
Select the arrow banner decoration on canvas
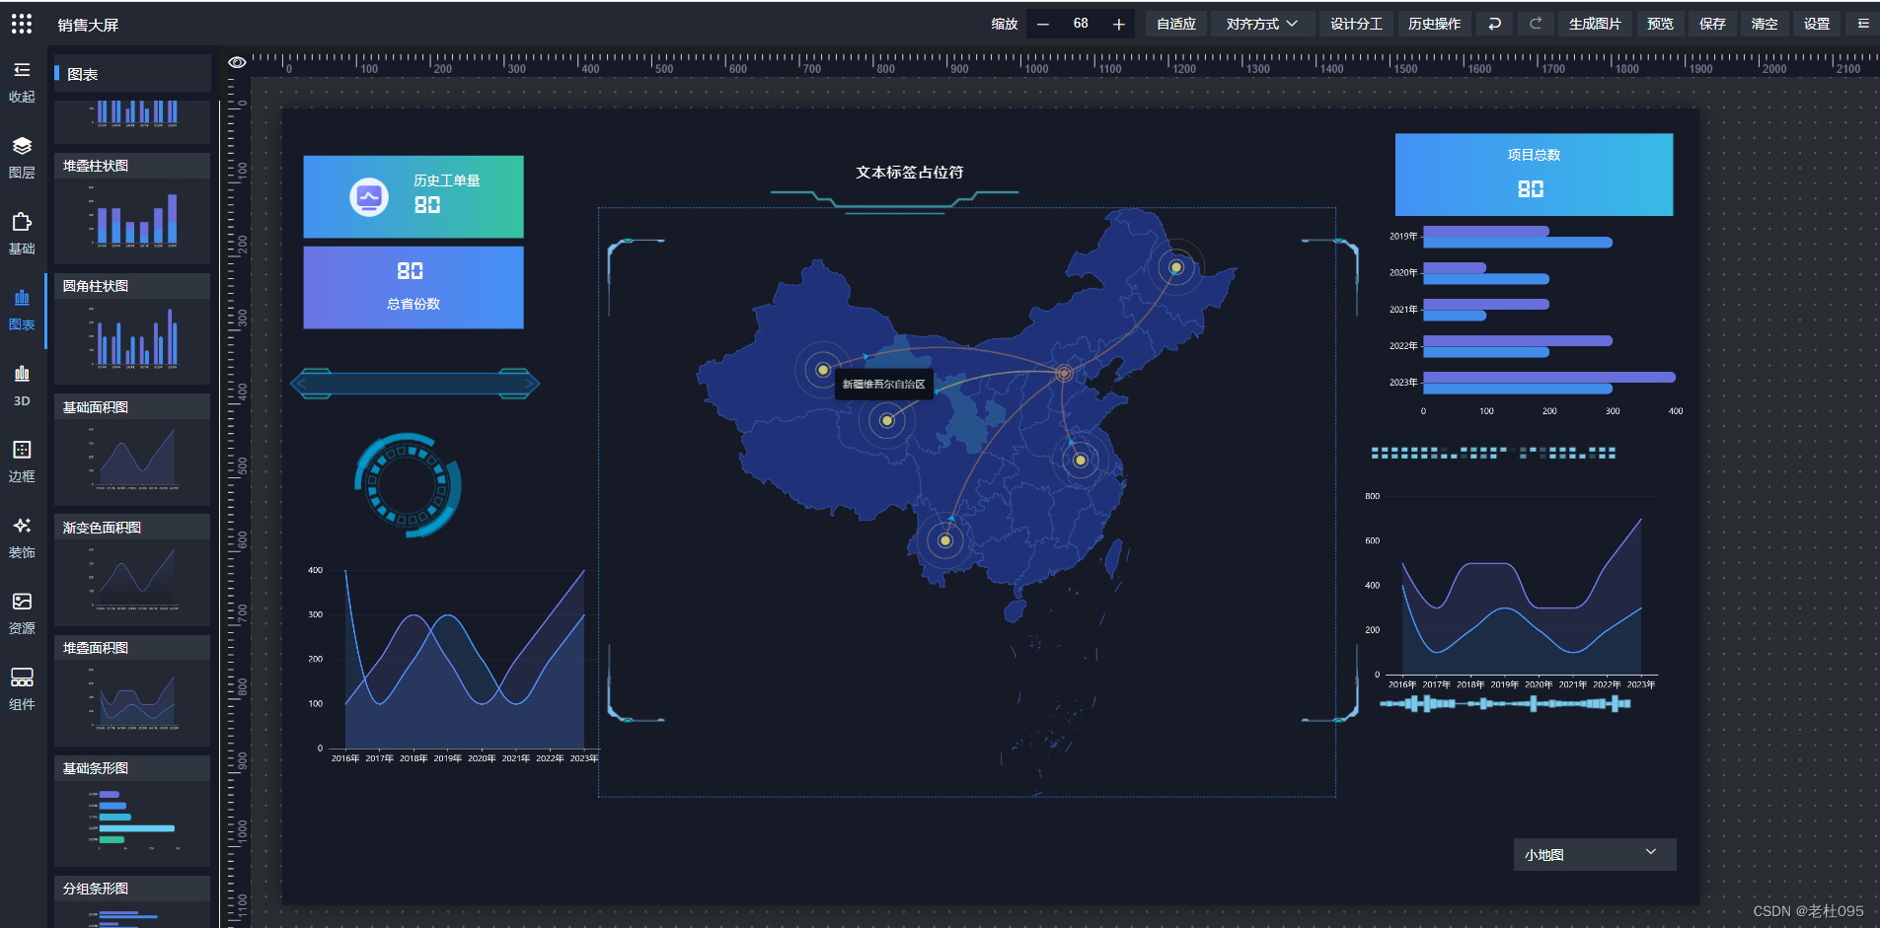(414, 384)
